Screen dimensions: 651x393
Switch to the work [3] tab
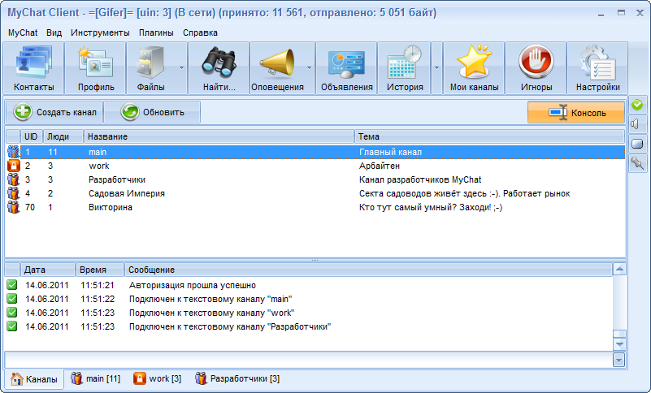point(158,378)
